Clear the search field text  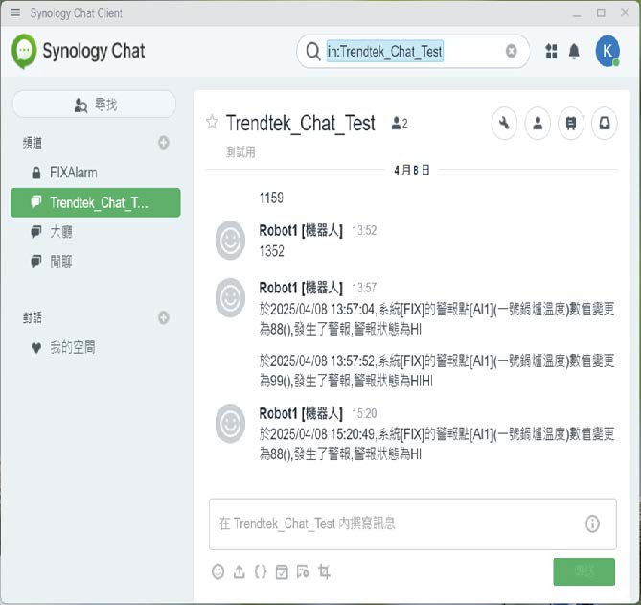pyautogui.click(x=512, y=51)
